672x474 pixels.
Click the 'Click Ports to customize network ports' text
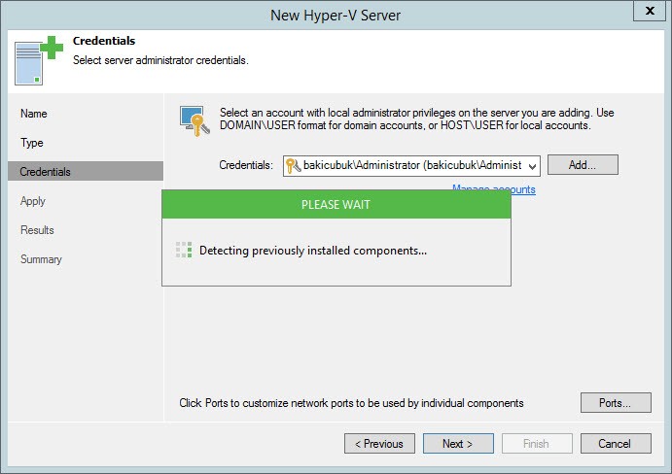(351, 403)
